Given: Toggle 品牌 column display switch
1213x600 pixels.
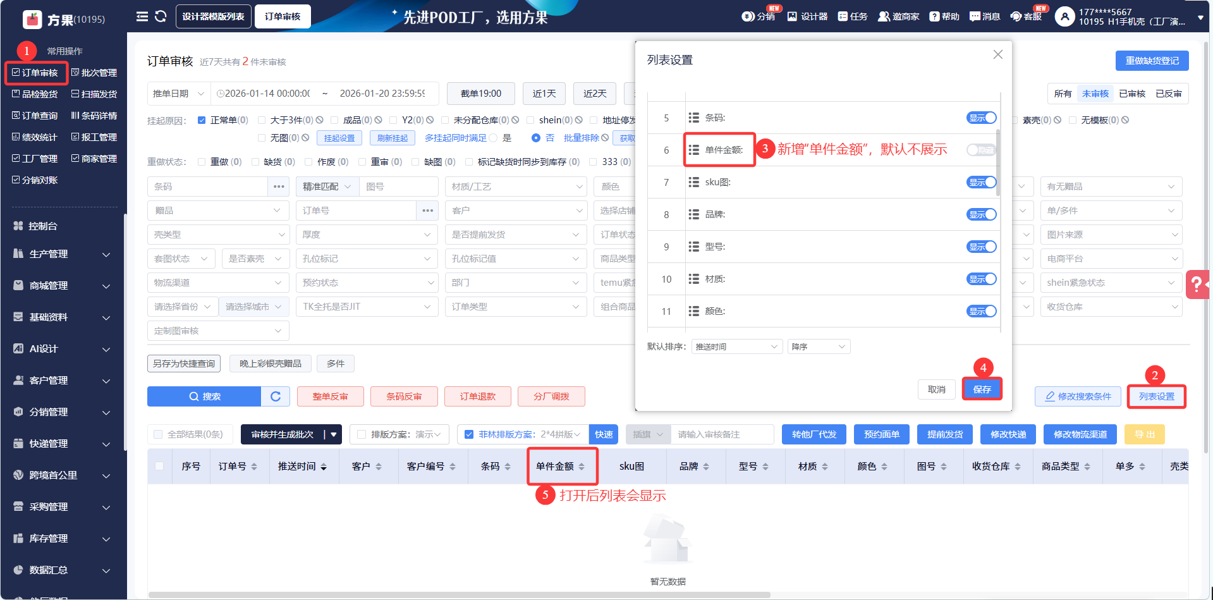Looking at the screenshot, I should click(x=982, y=214).
